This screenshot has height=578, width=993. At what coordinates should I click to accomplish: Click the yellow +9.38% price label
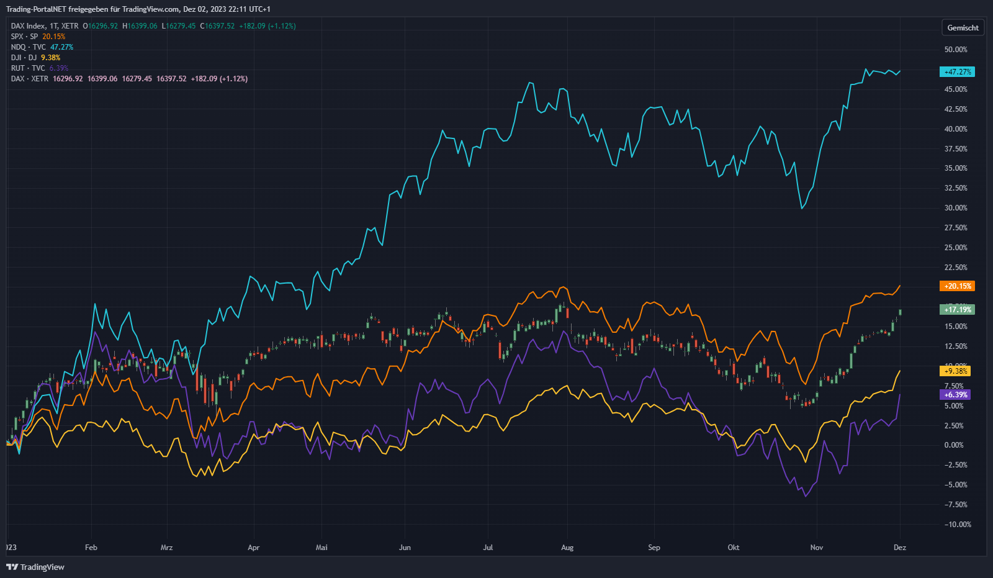point(955,371)
